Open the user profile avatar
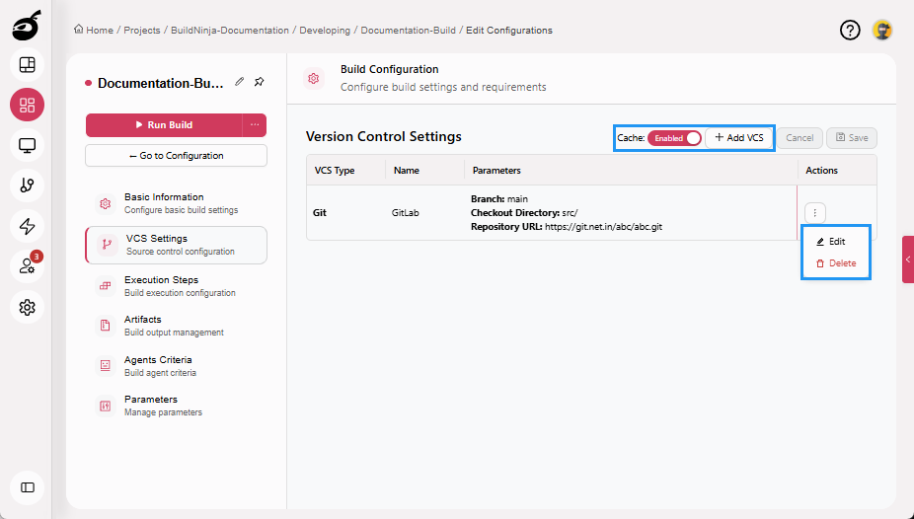 pos(882,30)
